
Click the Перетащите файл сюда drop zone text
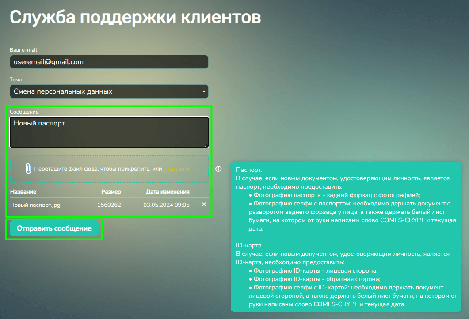tap(98, 169)
